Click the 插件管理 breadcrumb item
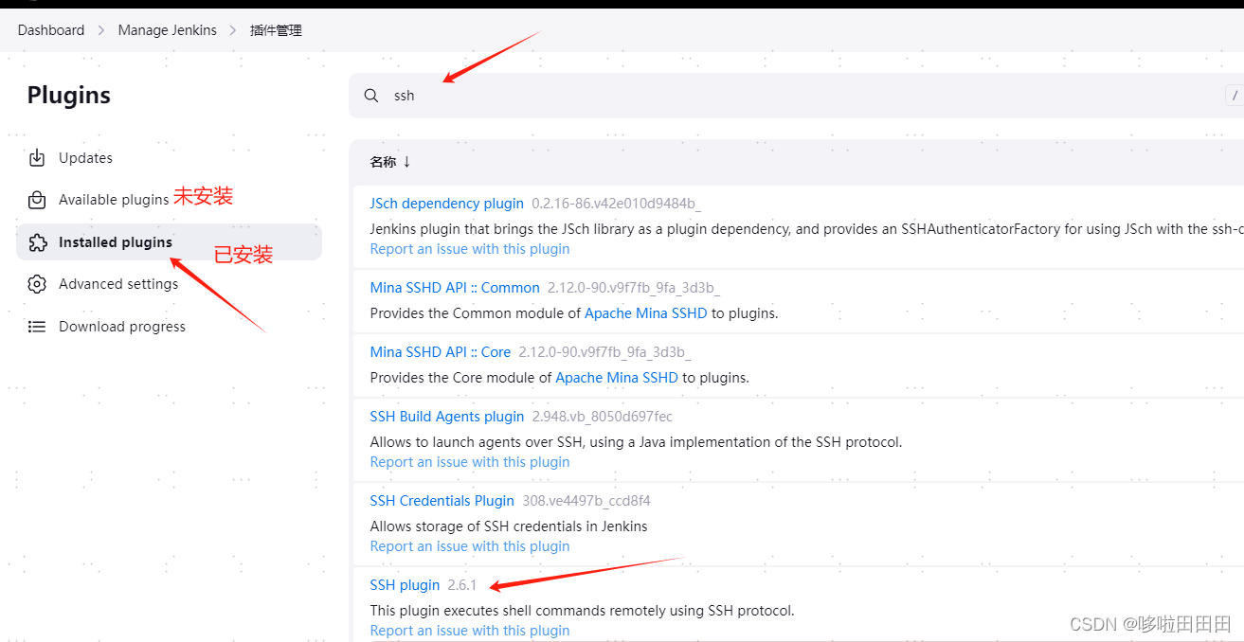Viewport: 1244px width, 642px height. click(x=276, y=29)
